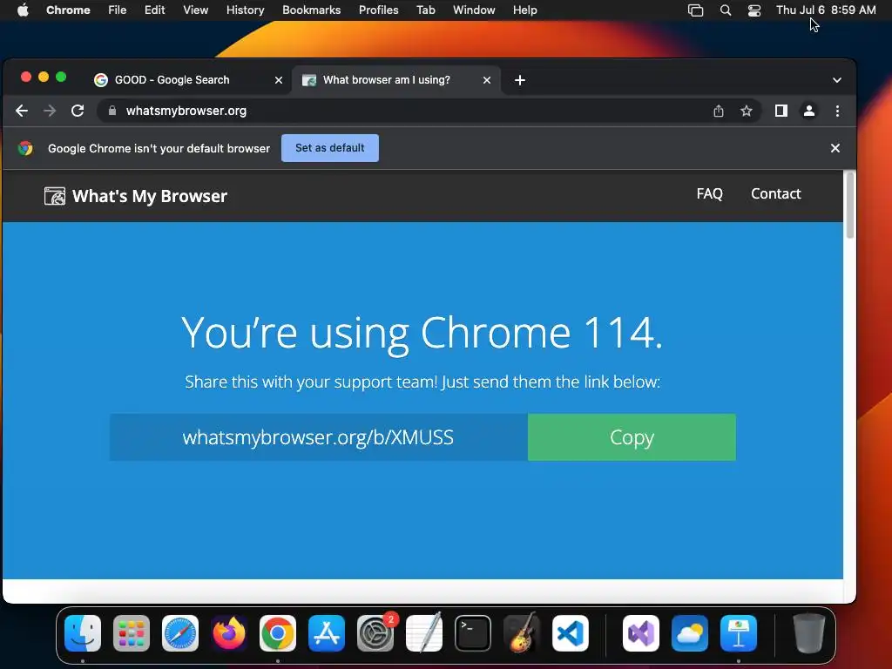Open the side panel icon in toolbar
Viewport: 892px width, 669px height.
[781, 111]
